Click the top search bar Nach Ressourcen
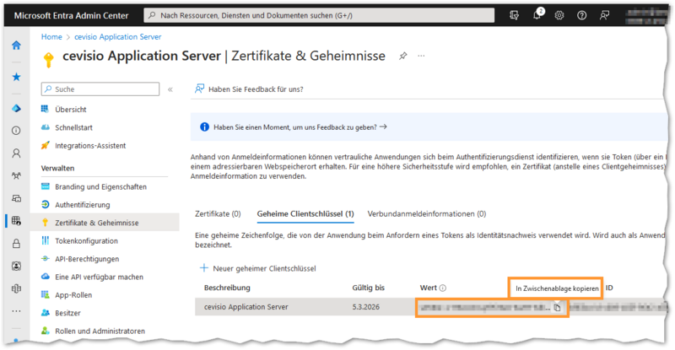Viewport: 675px width, 350px height. click(x=319, y=15)
